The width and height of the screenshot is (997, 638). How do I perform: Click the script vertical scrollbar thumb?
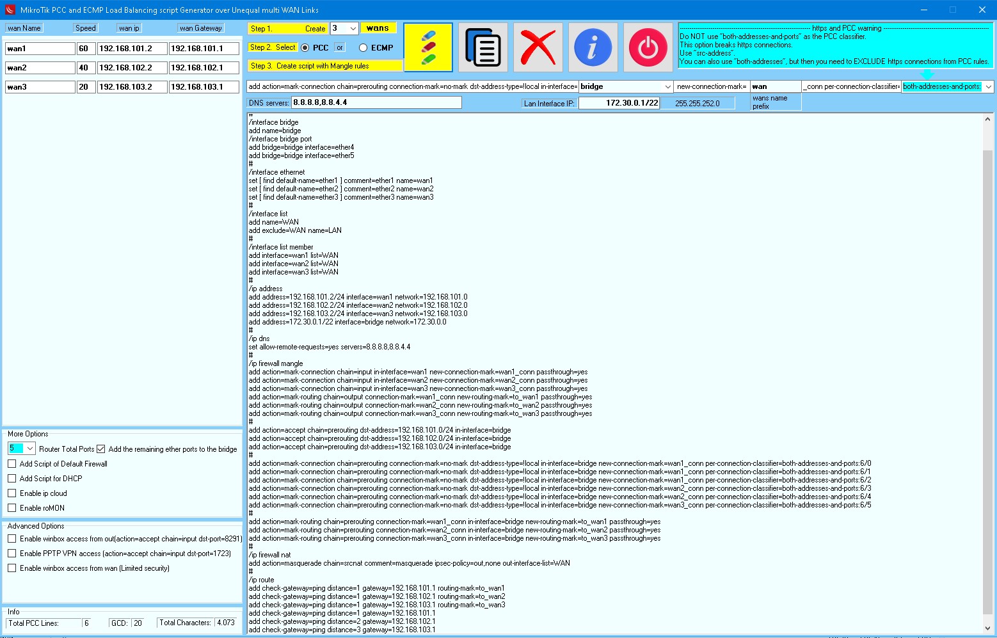(x=987, y=381)
